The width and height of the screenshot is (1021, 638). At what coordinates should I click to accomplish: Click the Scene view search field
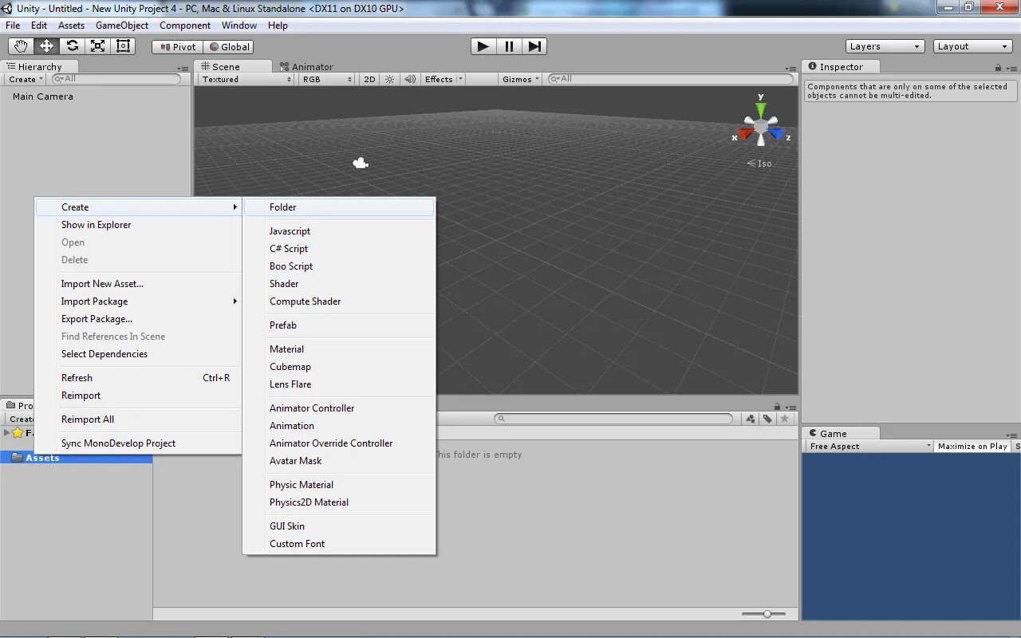[670, 79]
